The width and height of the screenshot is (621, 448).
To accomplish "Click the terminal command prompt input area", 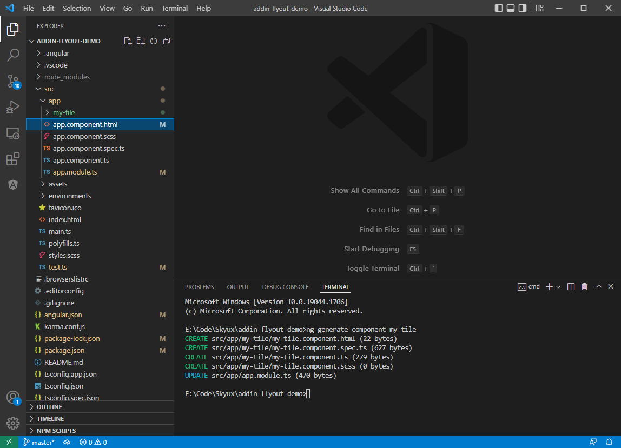I will point(308,394).
